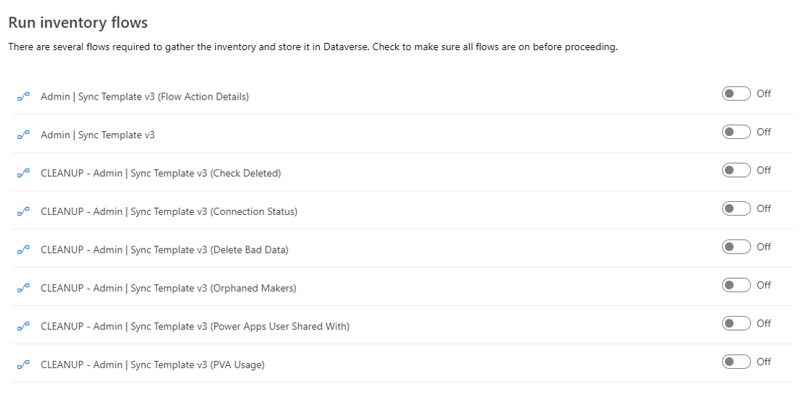Viewport: 806px width, 404px height.
Task: Toggle on the Connection Status cleanup flow
Action: [x=736, y=208]
